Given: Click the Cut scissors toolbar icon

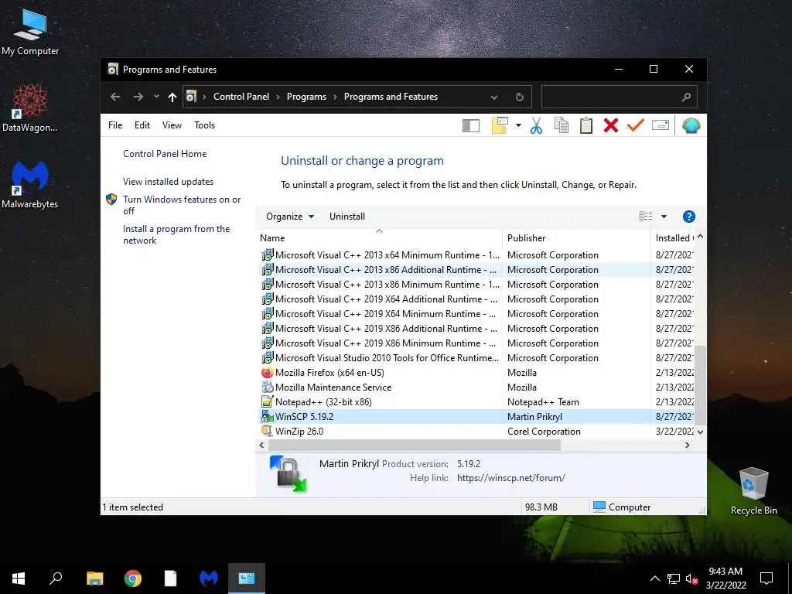Looking at the screenshot, I should point(537,125).
